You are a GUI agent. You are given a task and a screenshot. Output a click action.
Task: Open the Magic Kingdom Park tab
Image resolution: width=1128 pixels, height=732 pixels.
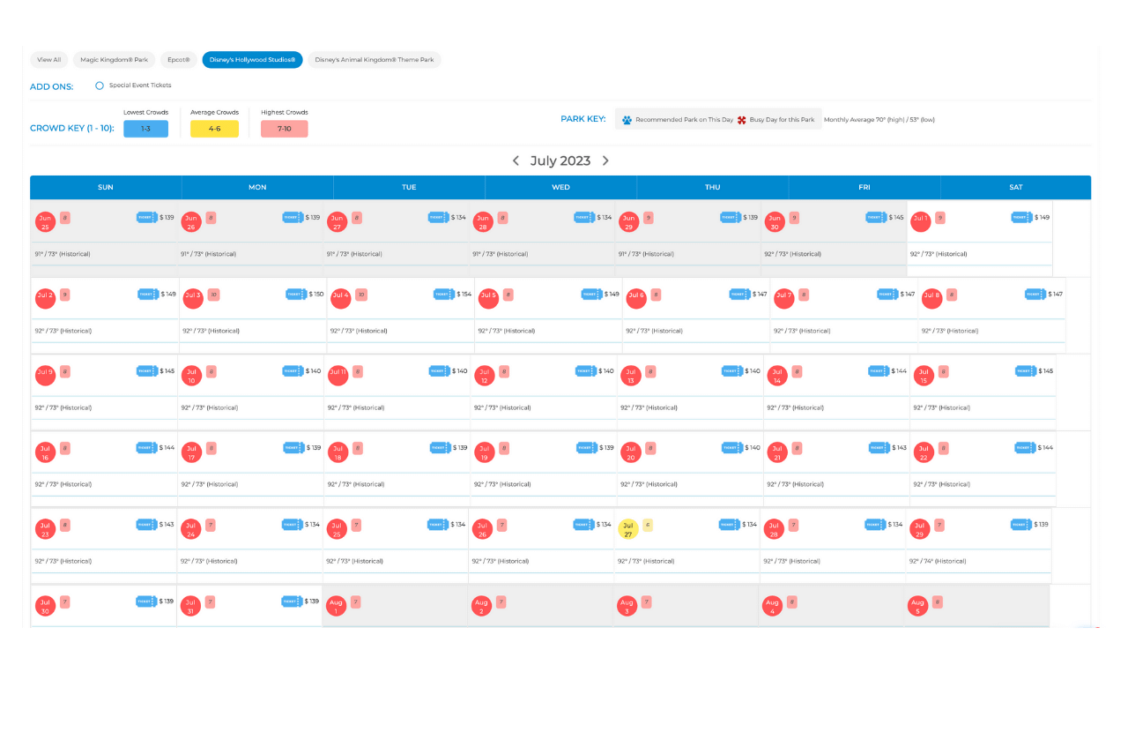(x=115, y=60)
